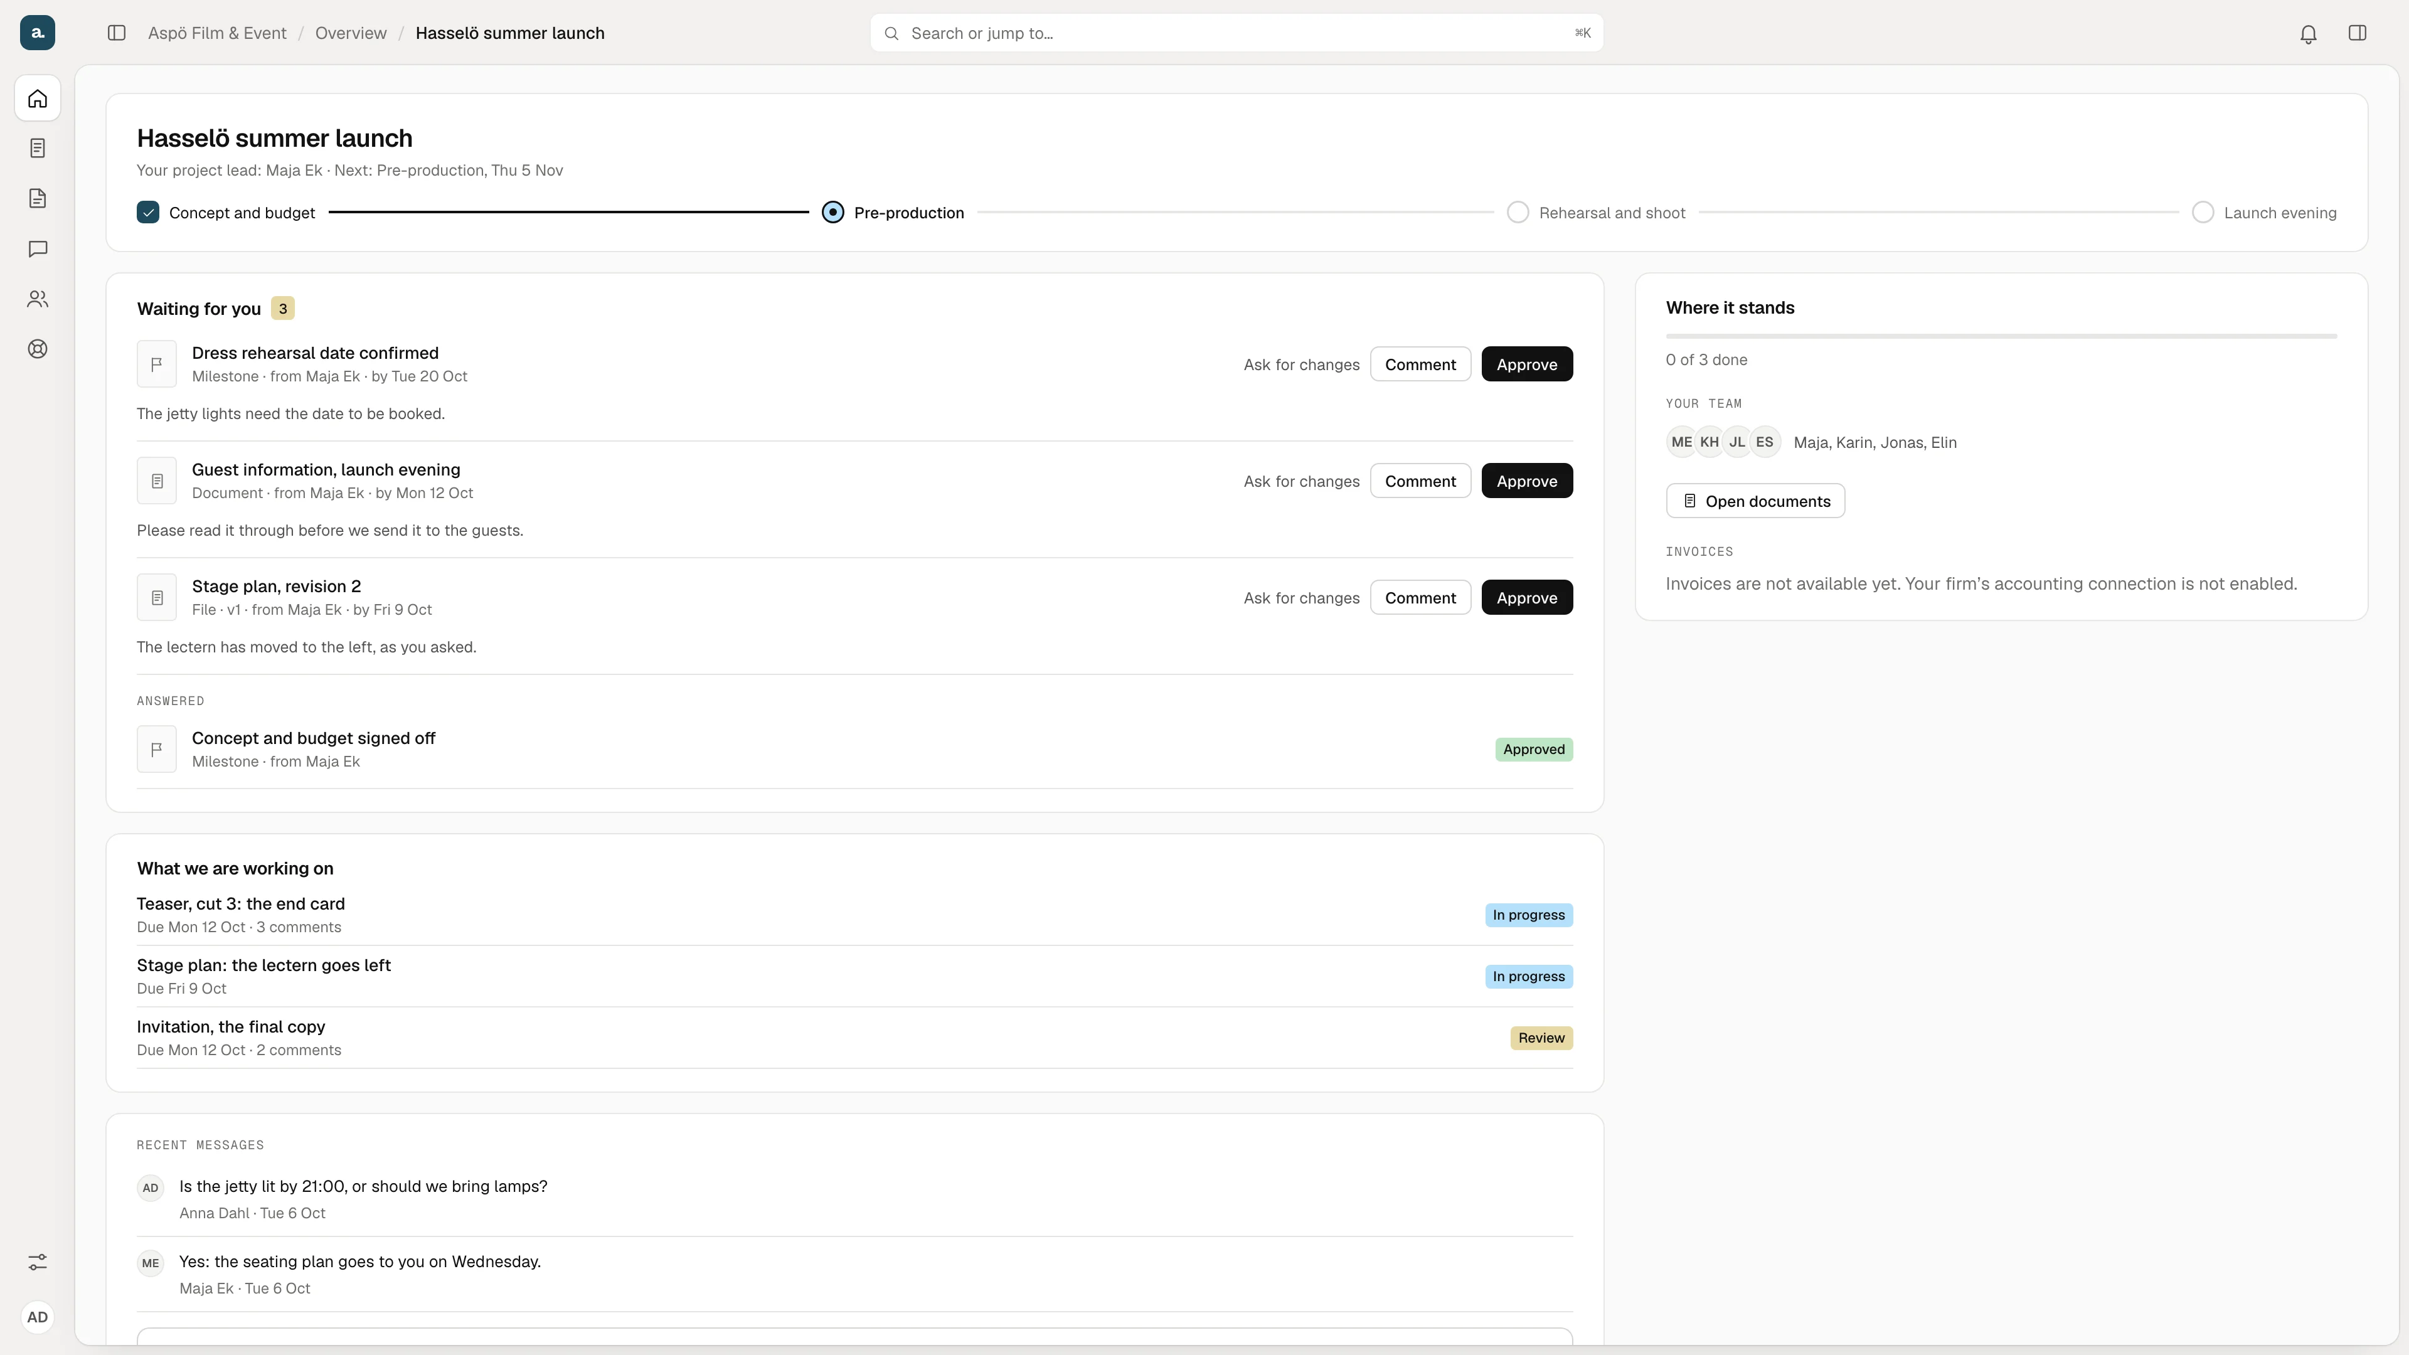The image size is (2409, 1355).
Task: Approve the Dress rehearsal date milestone
Action: 1526,364
